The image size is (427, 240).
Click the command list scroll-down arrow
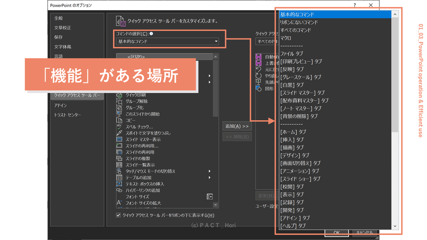click(x=216, y=205)
